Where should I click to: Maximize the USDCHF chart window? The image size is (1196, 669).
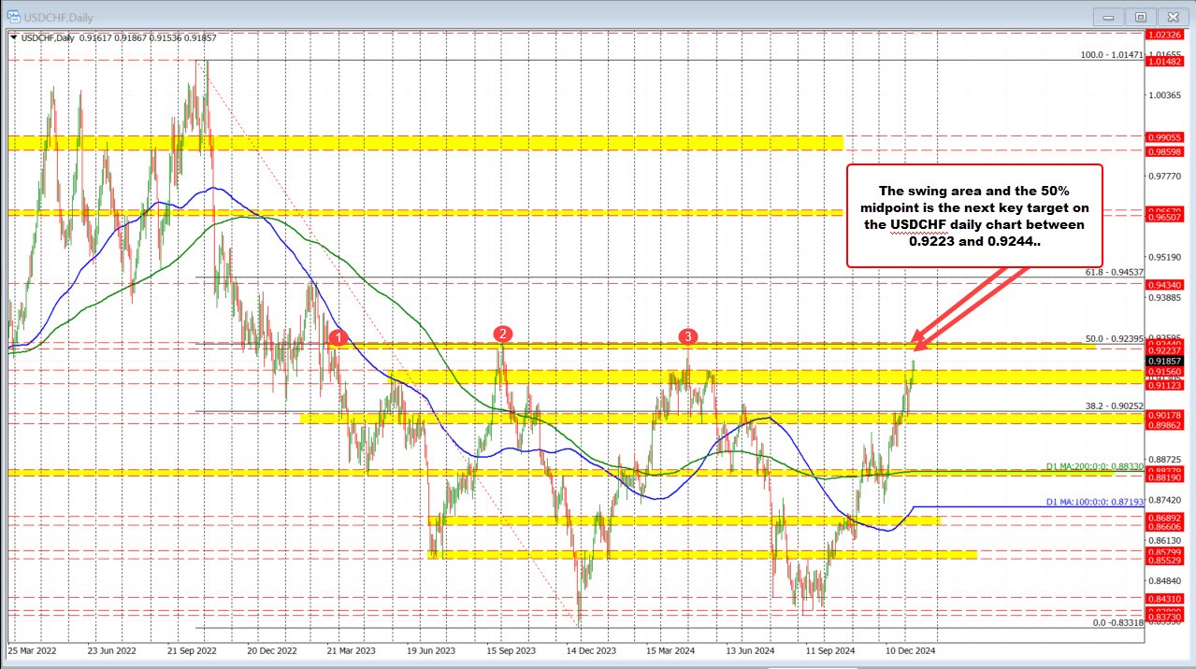[x=1141, y=16]
